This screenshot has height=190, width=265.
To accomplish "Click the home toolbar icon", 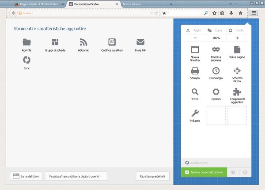I will click(x=241, y=13).
